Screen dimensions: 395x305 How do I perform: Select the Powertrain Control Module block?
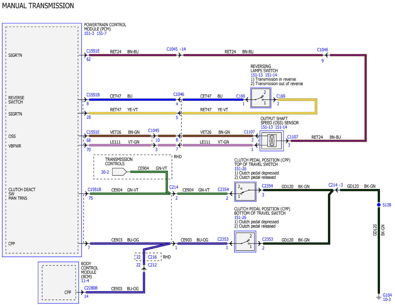click(x=42, y=140)
